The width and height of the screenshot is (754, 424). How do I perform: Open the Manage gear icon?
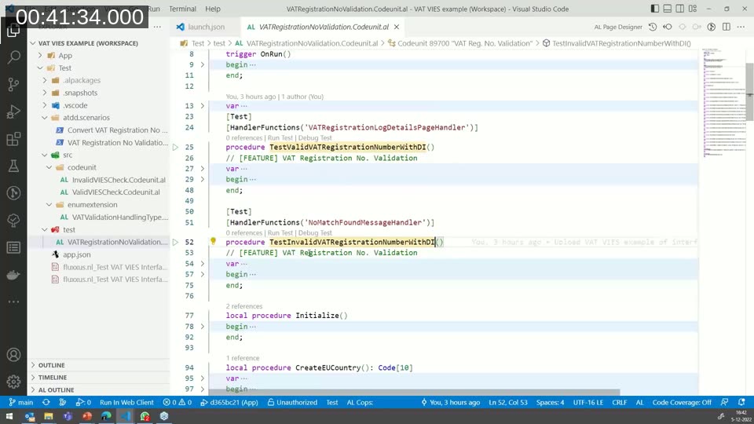point(13,382)
